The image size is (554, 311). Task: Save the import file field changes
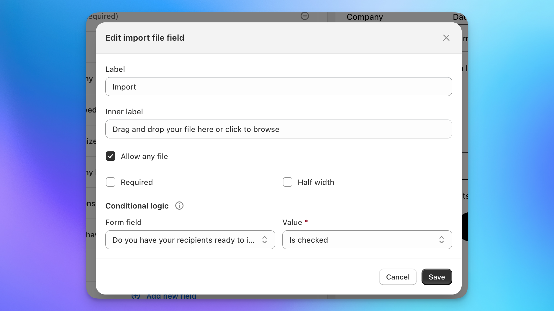[x=436, y=277]
